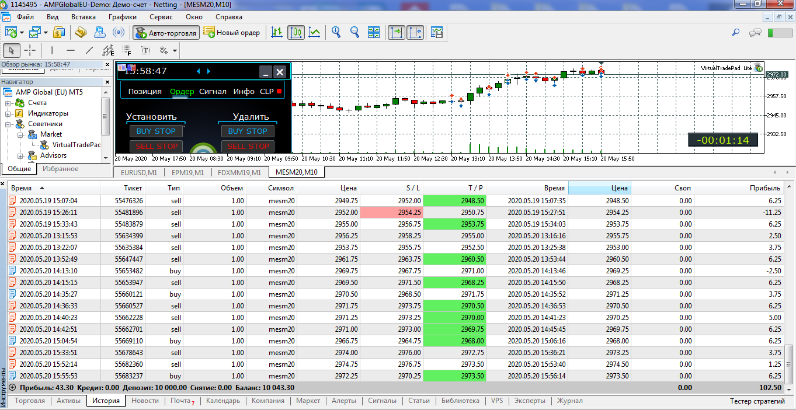
Task: Click the zoom out magnifier icon
Action: (x=355, y=32)
